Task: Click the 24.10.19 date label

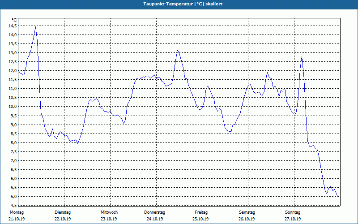Action: (x=155, y=219)
